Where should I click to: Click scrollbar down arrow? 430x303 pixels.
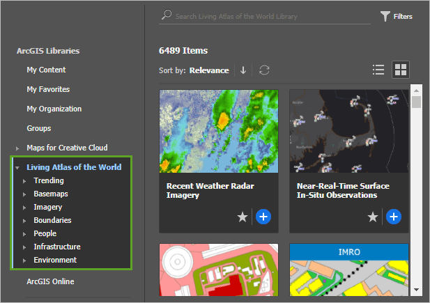point(416,290)
